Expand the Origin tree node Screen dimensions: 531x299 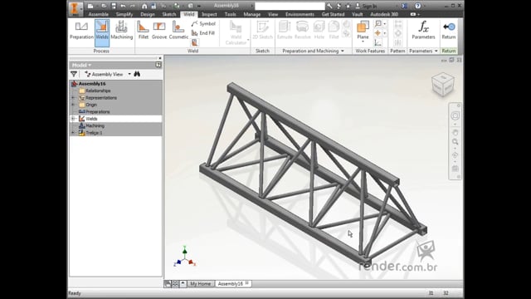(x=73, y=105)
